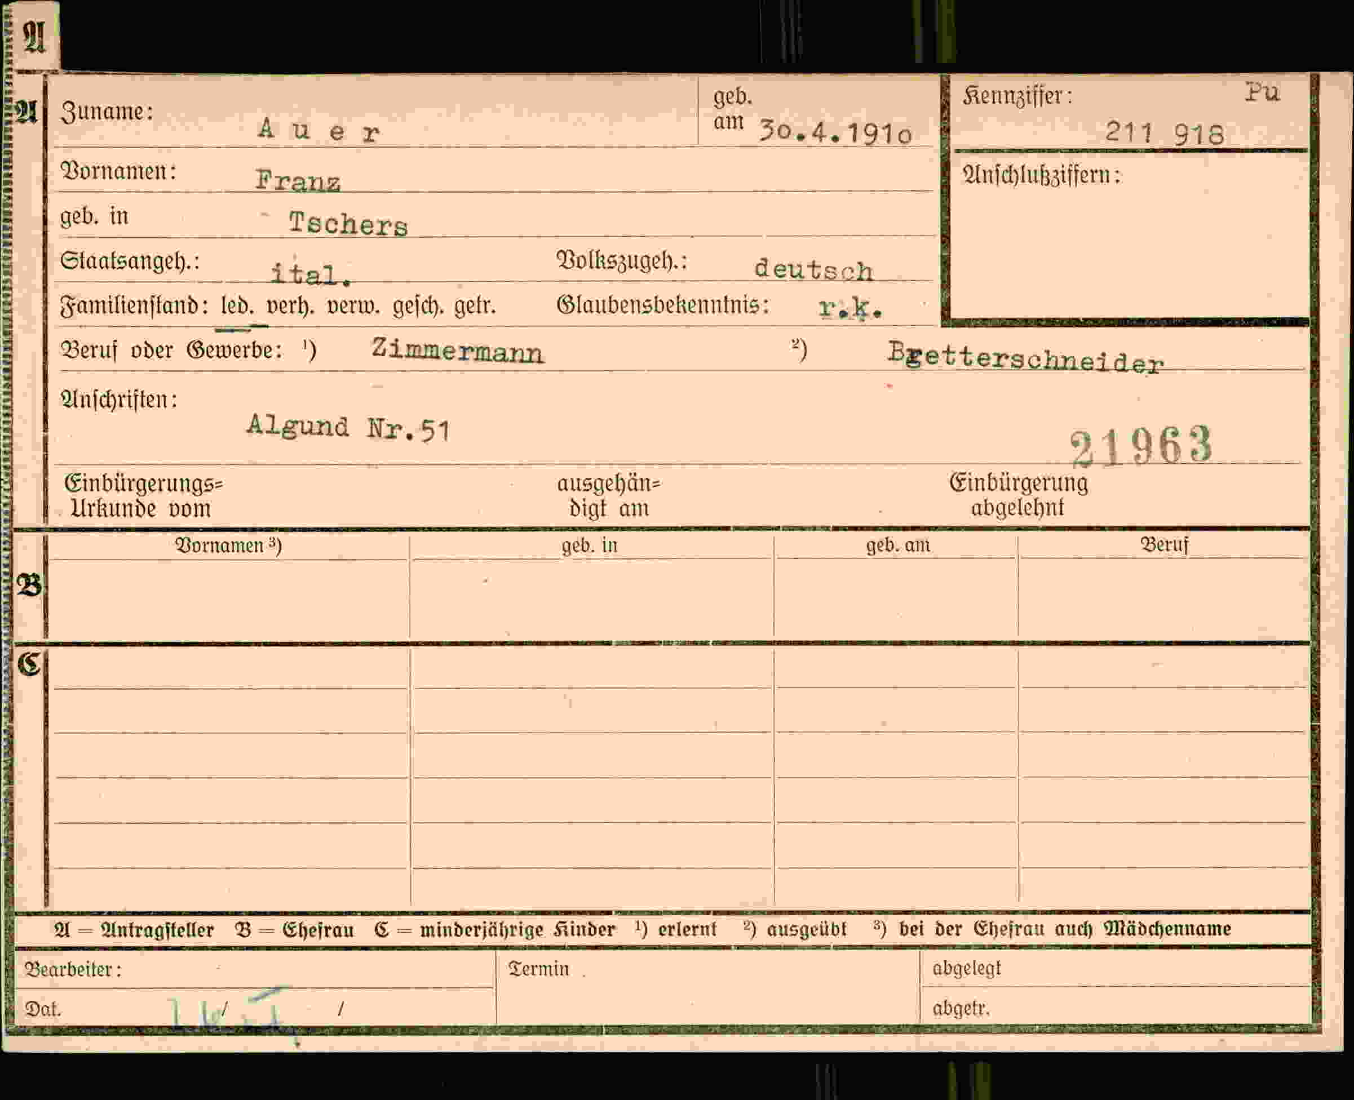
Task: Click the 'Bearbeiter:' label
Action: 73,969
